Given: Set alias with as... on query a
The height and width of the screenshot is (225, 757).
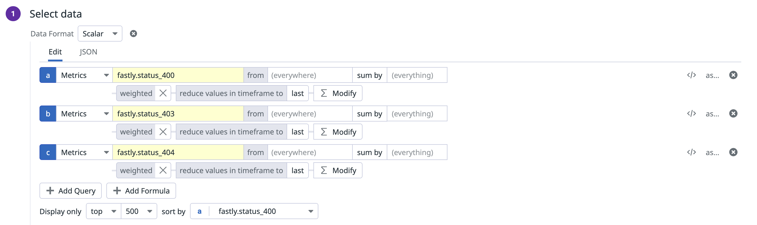Looking at the screenshot, I should click(x=712, y=75).
